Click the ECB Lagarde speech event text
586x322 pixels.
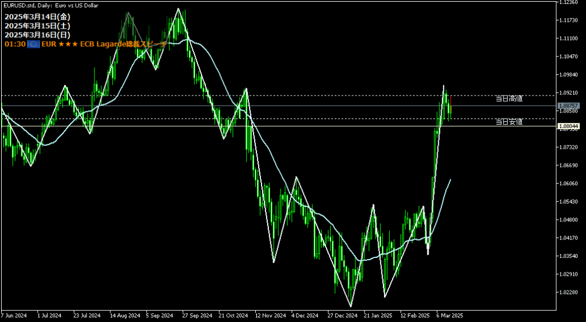pyautogui.click(x=123, y=43)
